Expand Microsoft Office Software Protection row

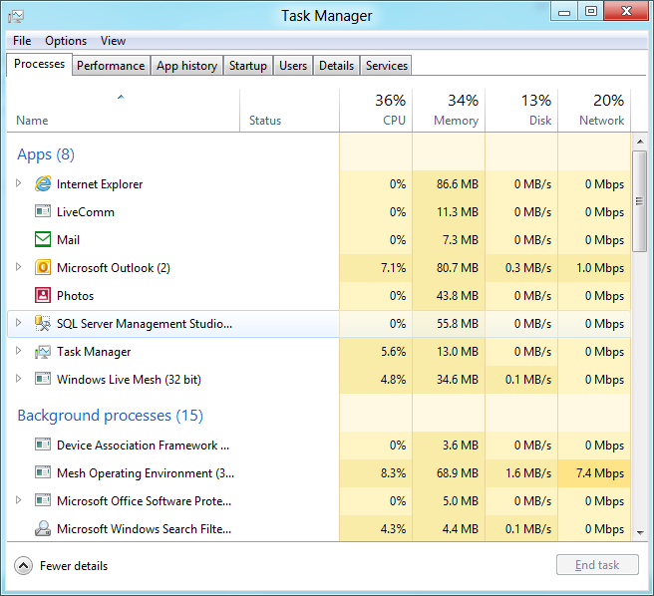coord(18,499)
